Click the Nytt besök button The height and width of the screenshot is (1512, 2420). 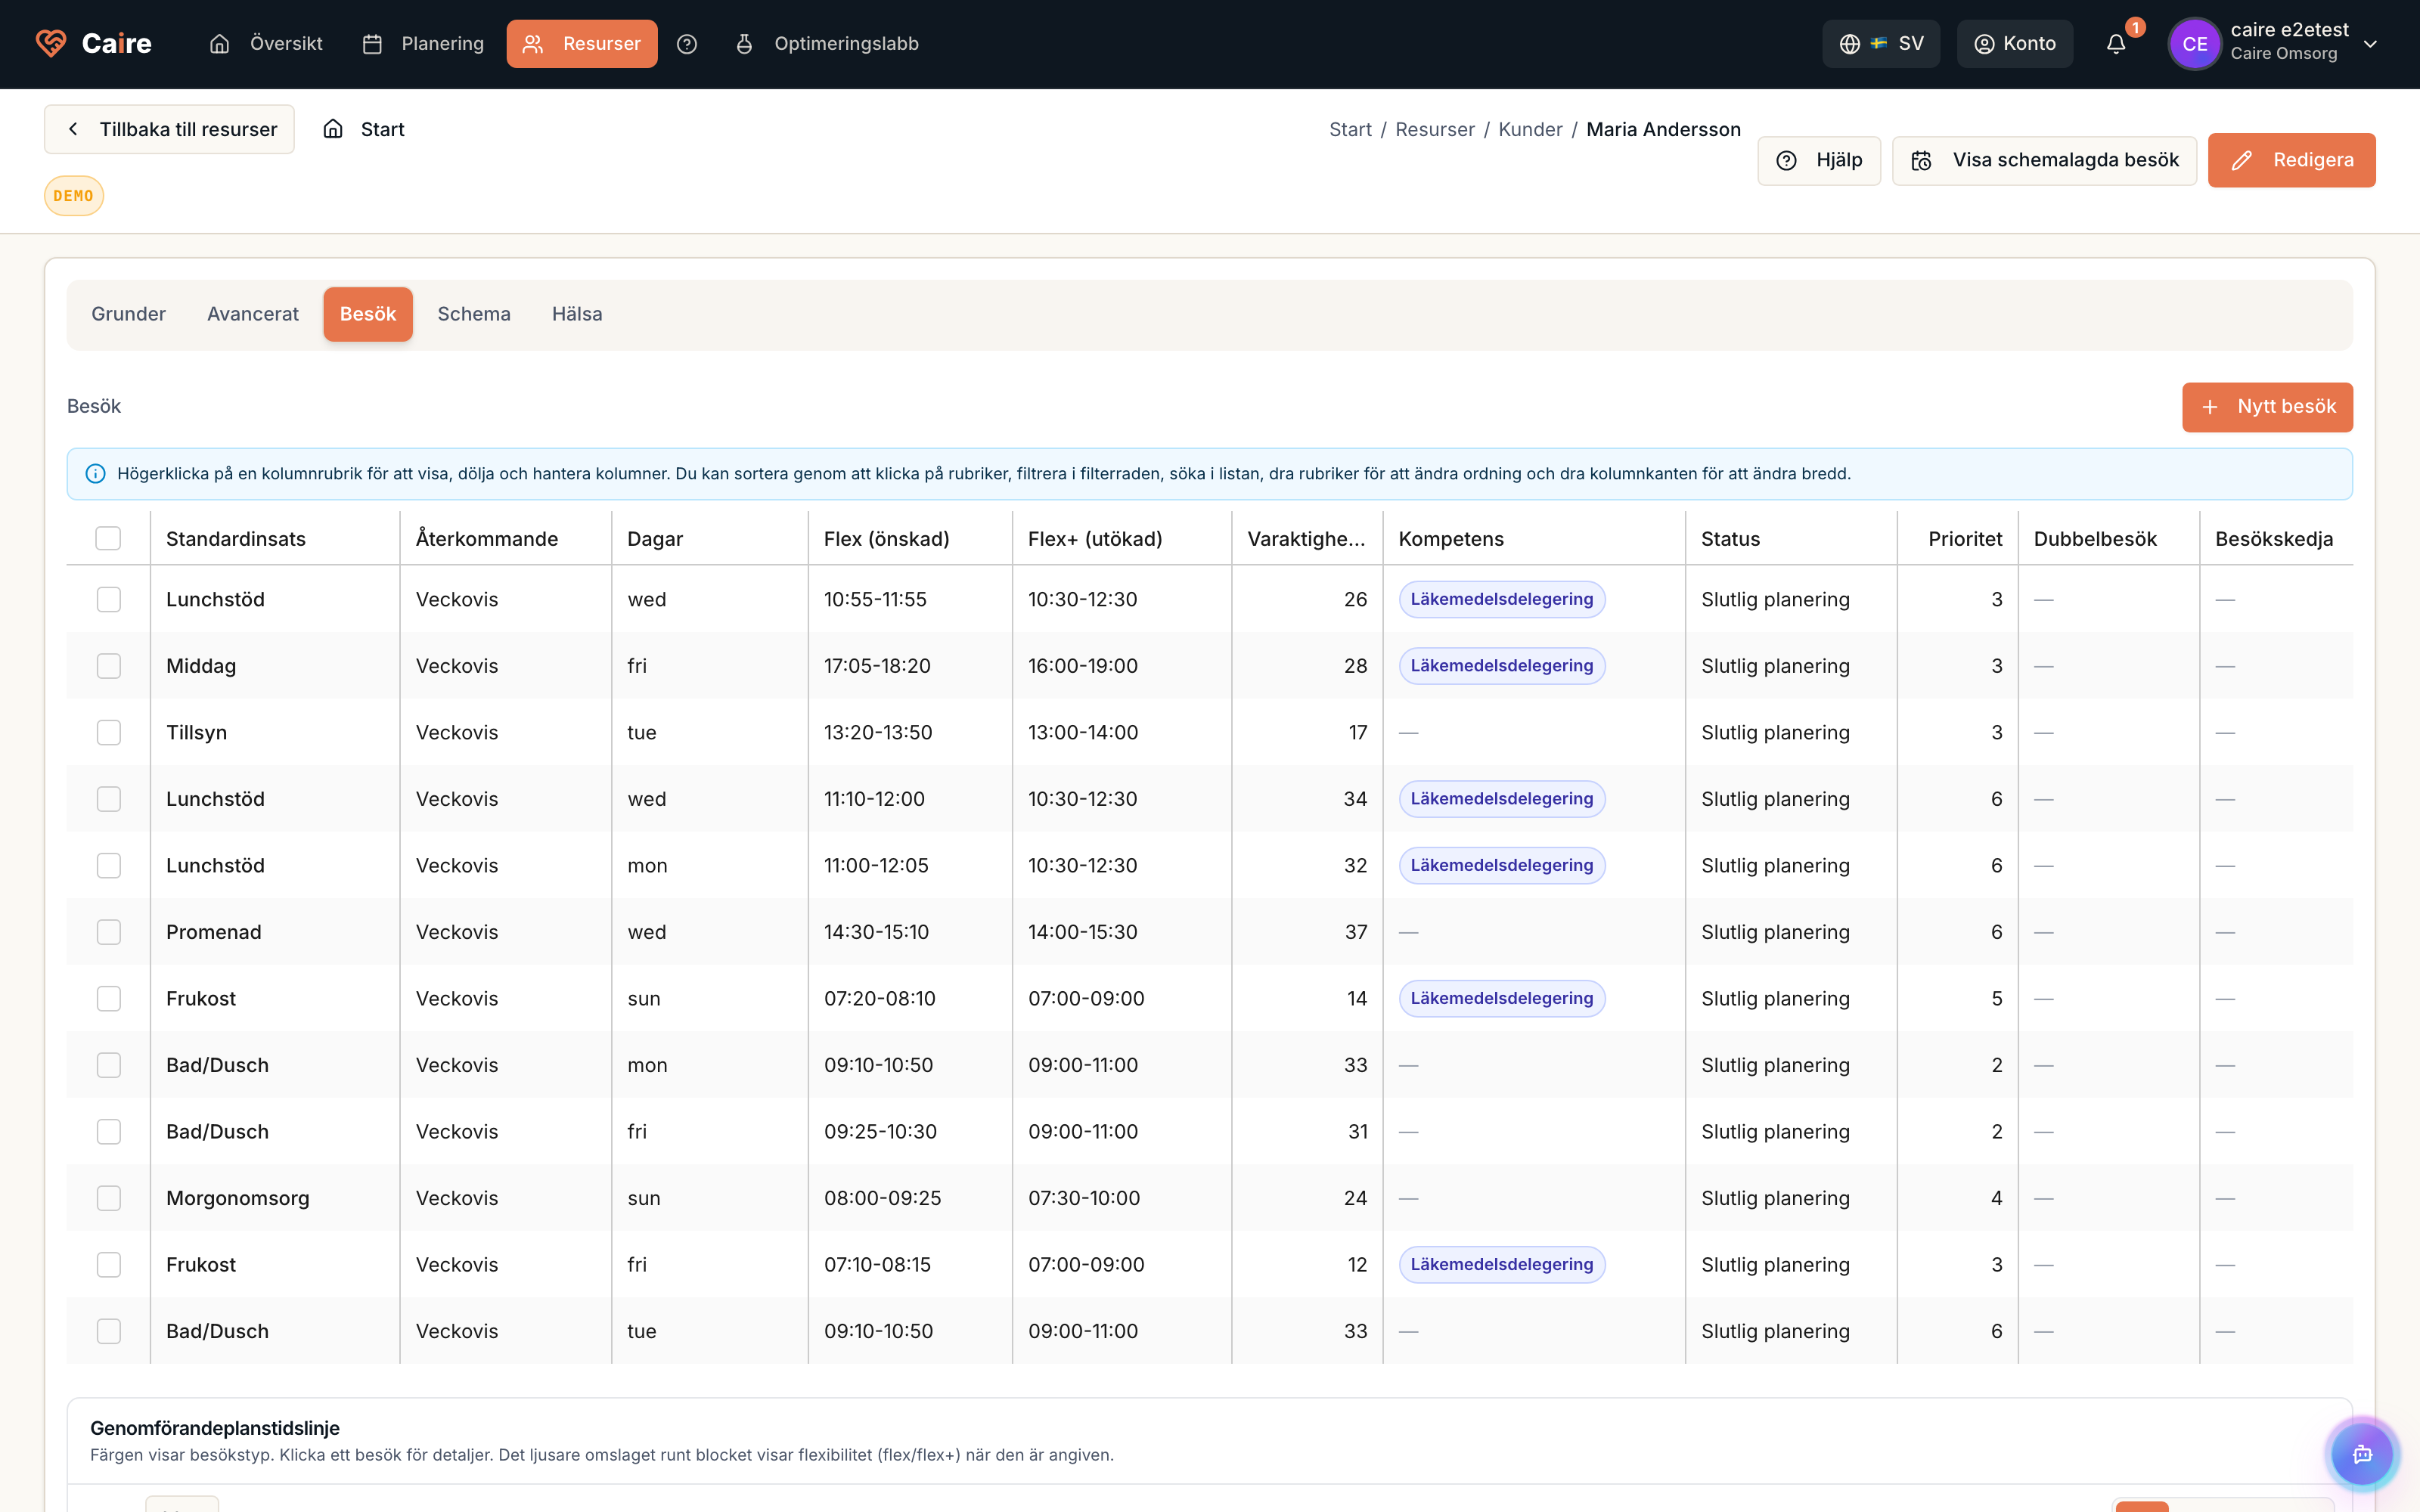(x=2267, y=407)
